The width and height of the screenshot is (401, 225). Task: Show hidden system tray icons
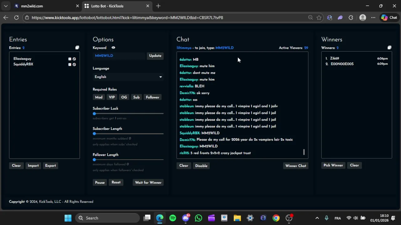[x=317, y=218]
